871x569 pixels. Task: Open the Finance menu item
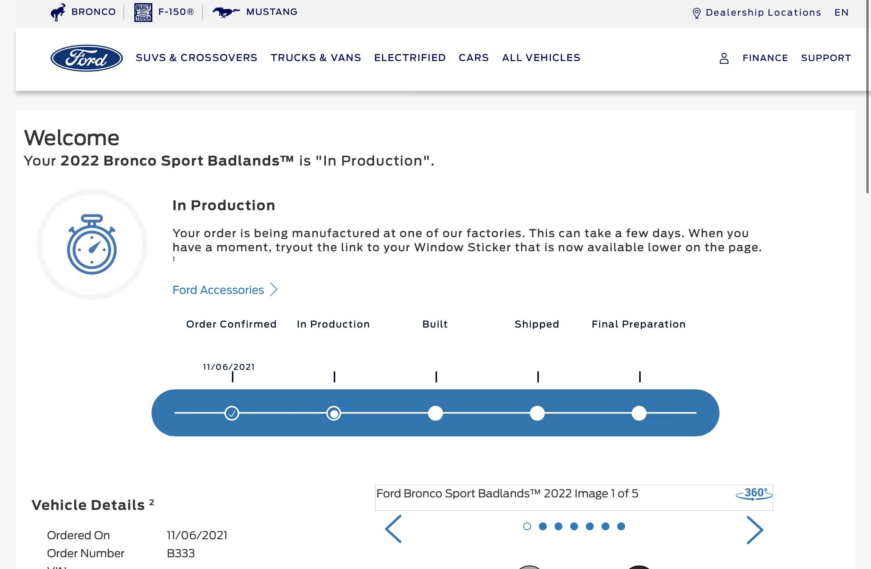(765, 58)
